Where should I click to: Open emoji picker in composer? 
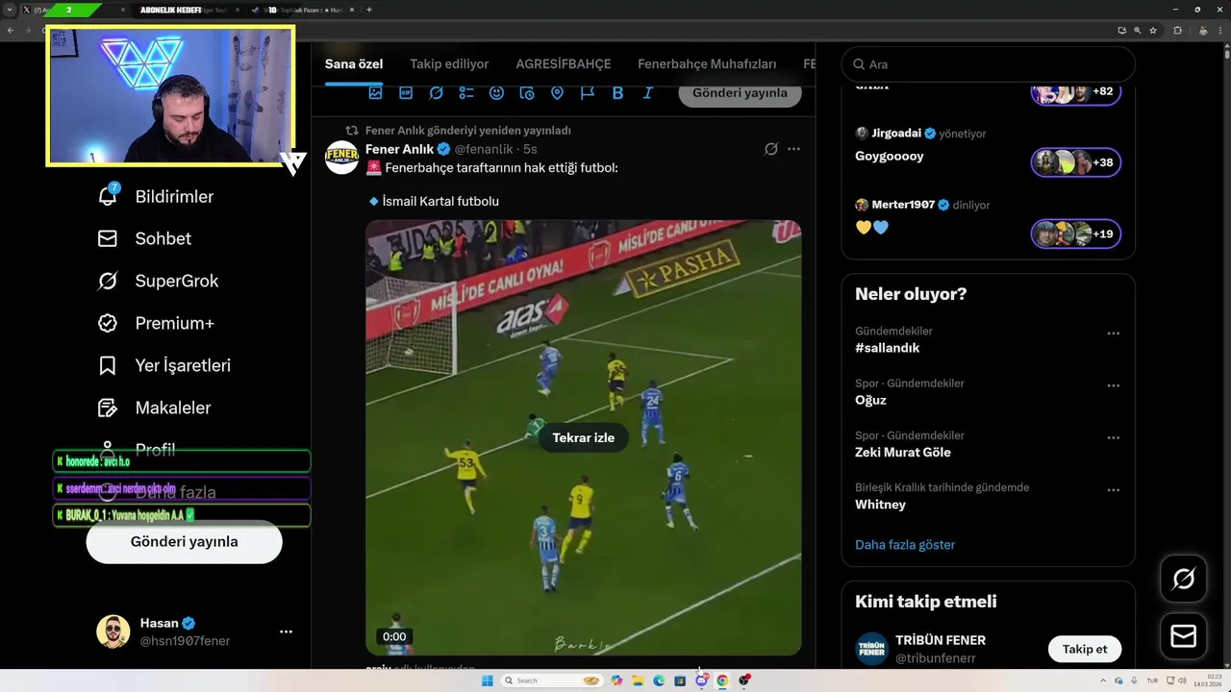tap(496, 93)
